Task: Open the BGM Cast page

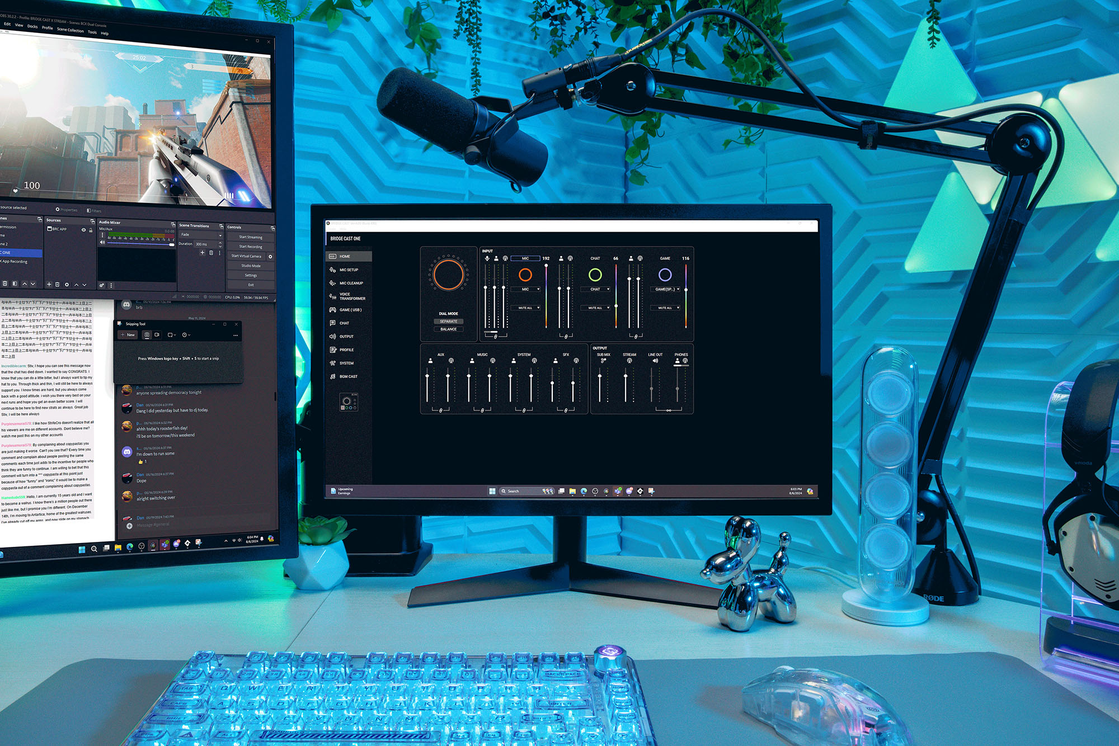Action: 348,376
